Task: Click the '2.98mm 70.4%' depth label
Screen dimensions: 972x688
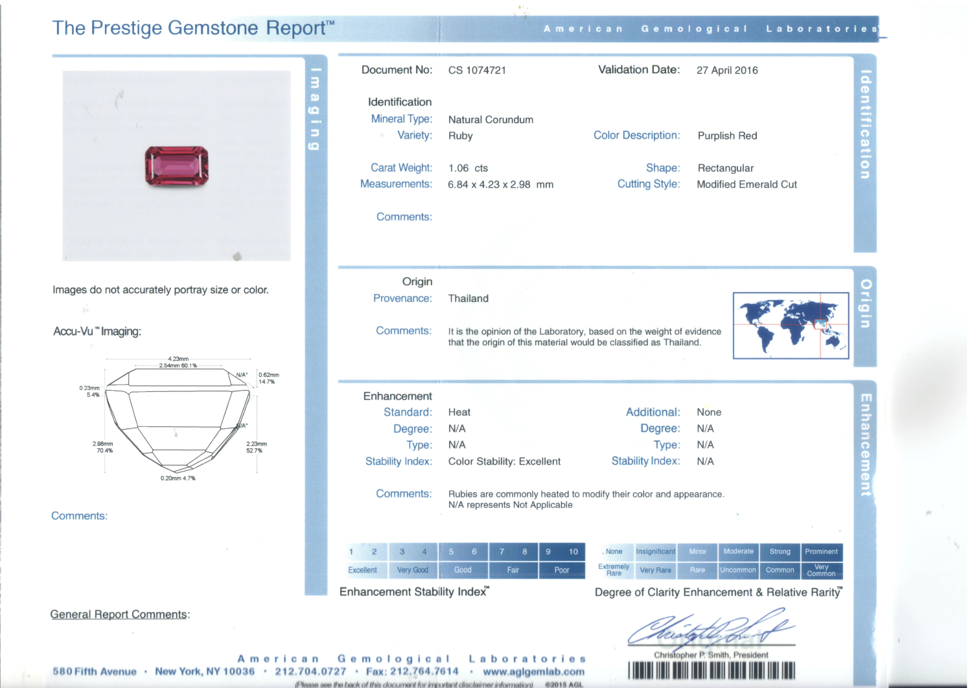Action: point(102,447)
